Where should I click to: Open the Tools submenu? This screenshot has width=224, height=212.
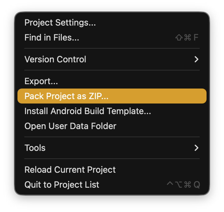point(35,148)
